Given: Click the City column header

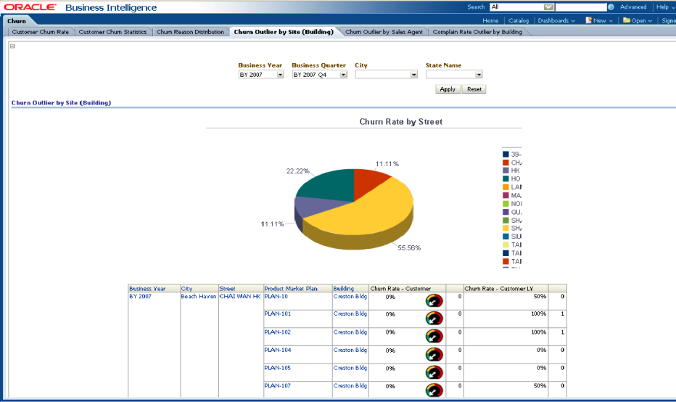Looking at the screenshot, I should 186,289.
